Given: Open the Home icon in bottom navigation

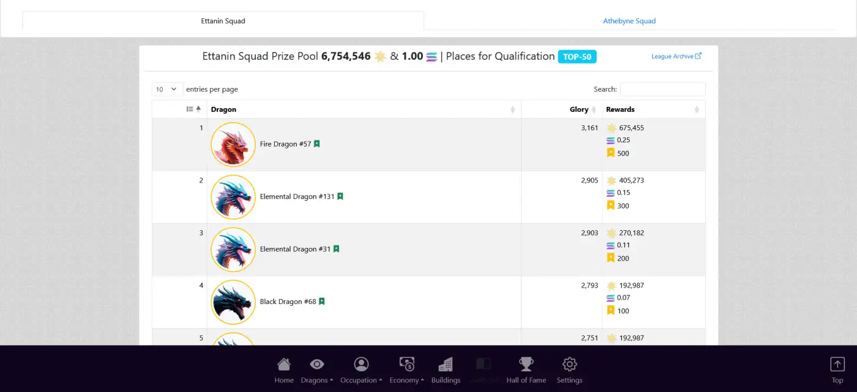Looking at the screenshot, I should click(284, 365).
